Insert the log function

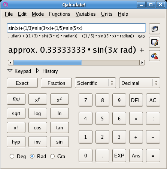(x=38, y=113)
